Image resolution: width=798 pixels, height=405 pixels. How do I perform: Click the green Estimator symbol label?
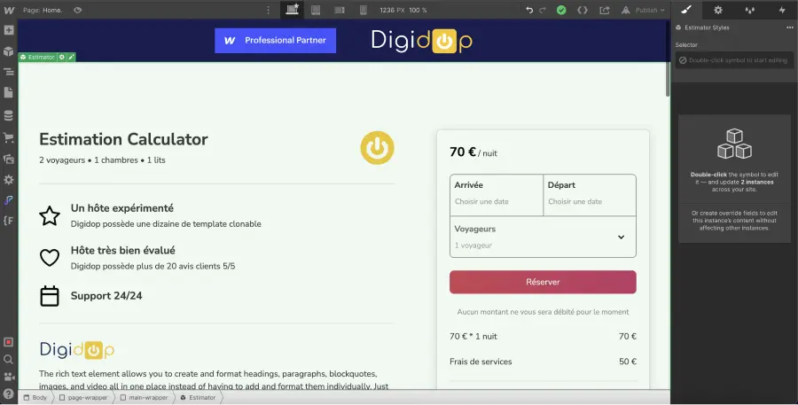pyautogui.click(x=37, y=58)
